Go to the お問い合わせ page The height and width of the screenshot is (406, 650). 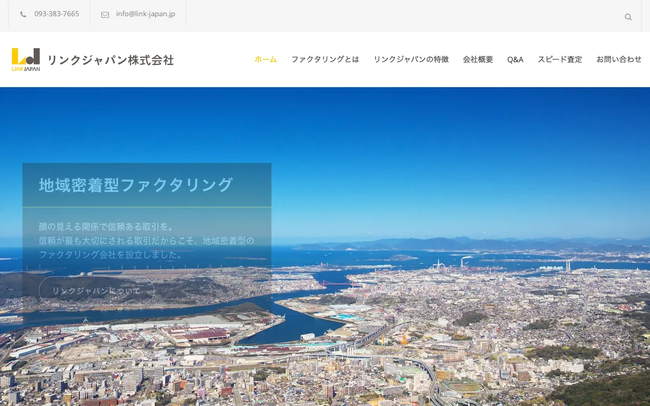pos(619,60)
